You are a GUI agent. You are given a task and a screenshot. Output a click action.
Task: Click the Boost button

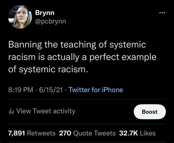pos(150,112)
